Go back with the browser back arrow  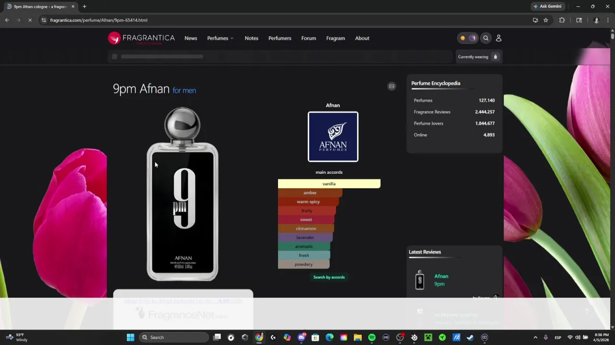click(x=7, y=20)
